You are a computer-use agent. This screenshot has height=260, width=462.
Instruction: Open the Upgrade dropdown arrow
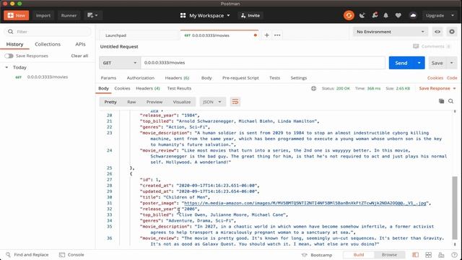click(453, 15)
